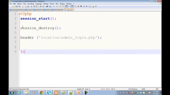Click the Save recorded macro icon
The image size is (170, 95).
pyautogui.click(x=90, y=6)
